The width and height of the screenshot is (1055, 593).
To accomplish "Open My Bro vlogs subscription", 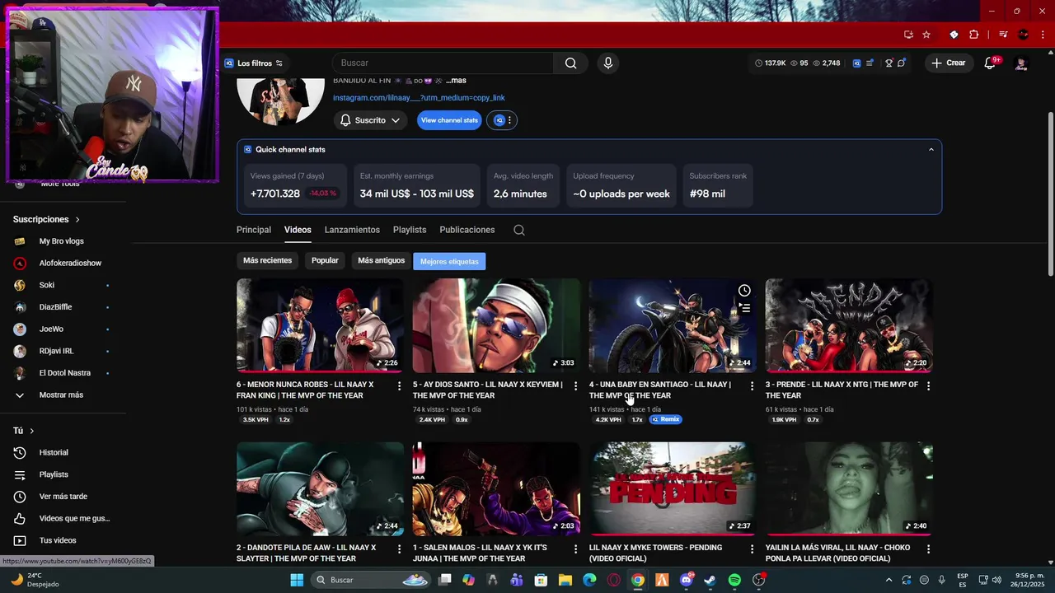I will (x=62, y=241).
